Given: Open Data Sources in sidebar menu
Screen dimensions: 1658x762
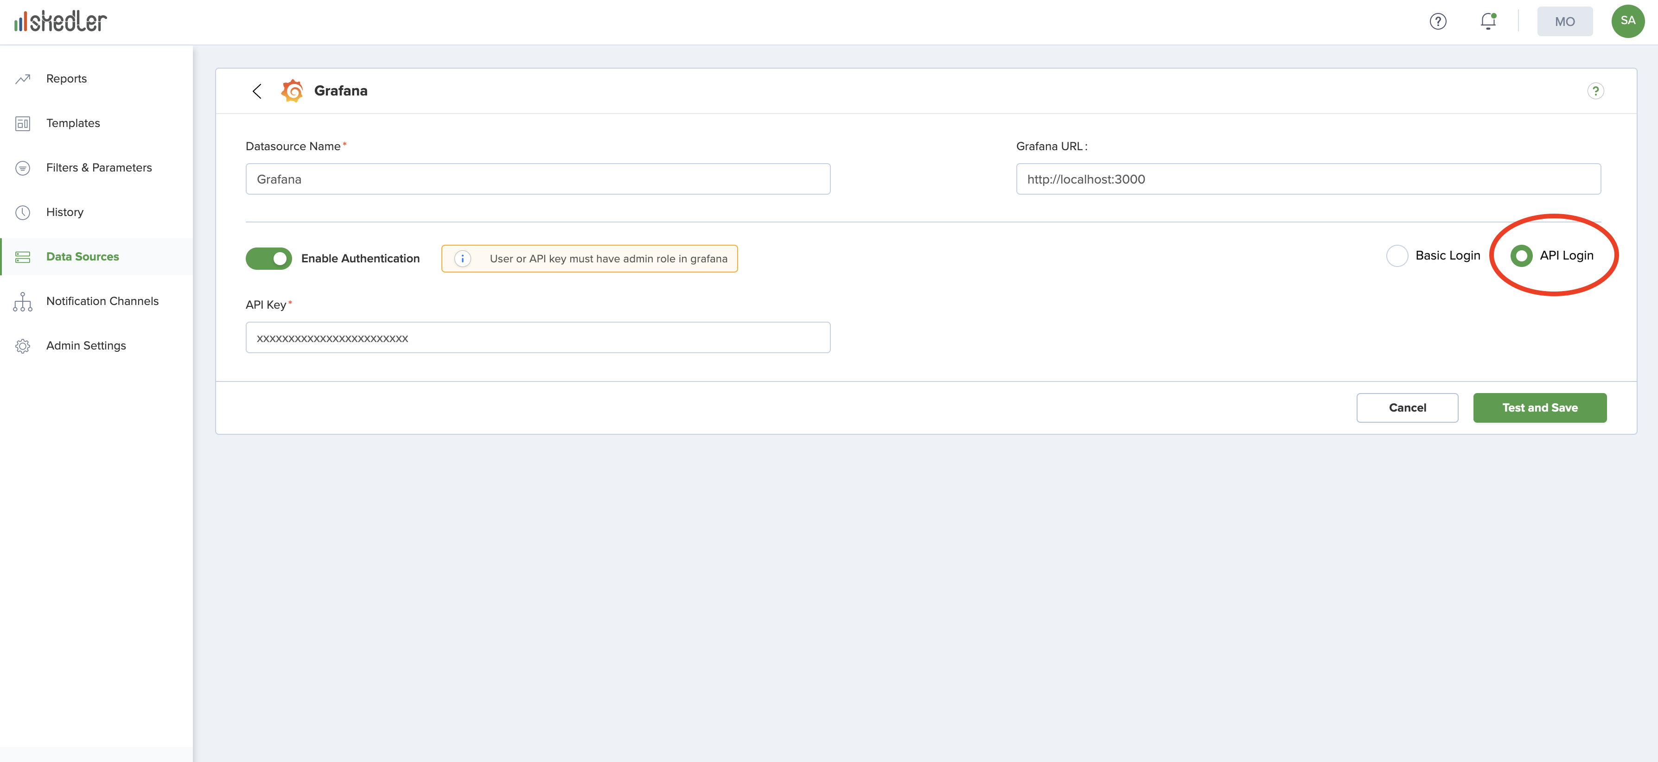Looking at the screenshot, I should (83, 257).
